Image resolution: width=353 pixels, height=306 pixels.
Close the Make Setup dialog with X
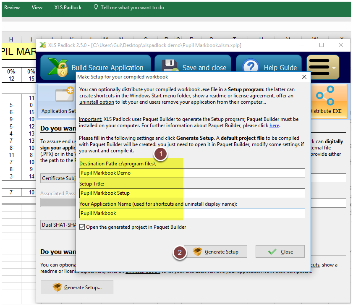tap(304, 77)
